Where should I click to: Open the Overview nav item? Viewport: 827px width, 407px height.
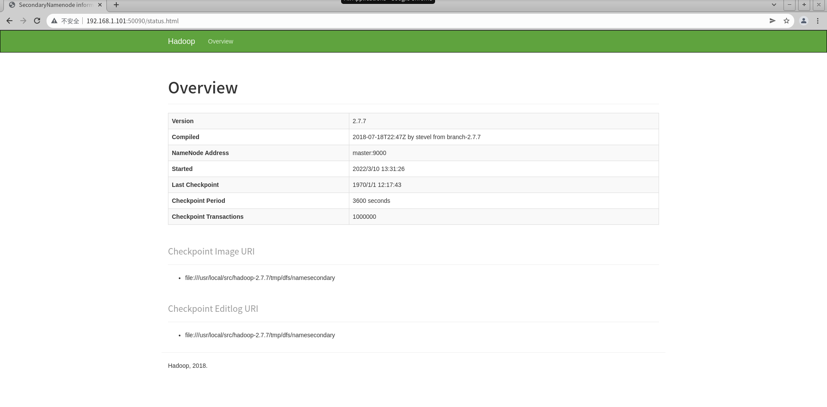[x=221, y=41]
